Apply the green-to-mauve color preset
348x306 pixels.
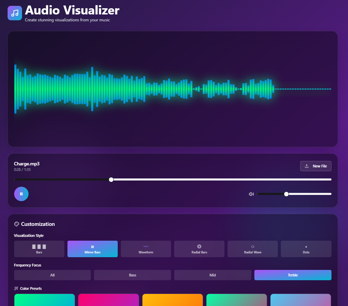tap(236, 300)
